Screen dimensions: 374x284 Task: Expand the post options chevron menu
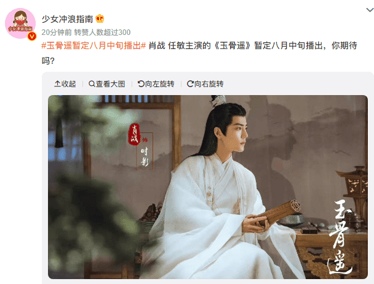tap(370, 10)
